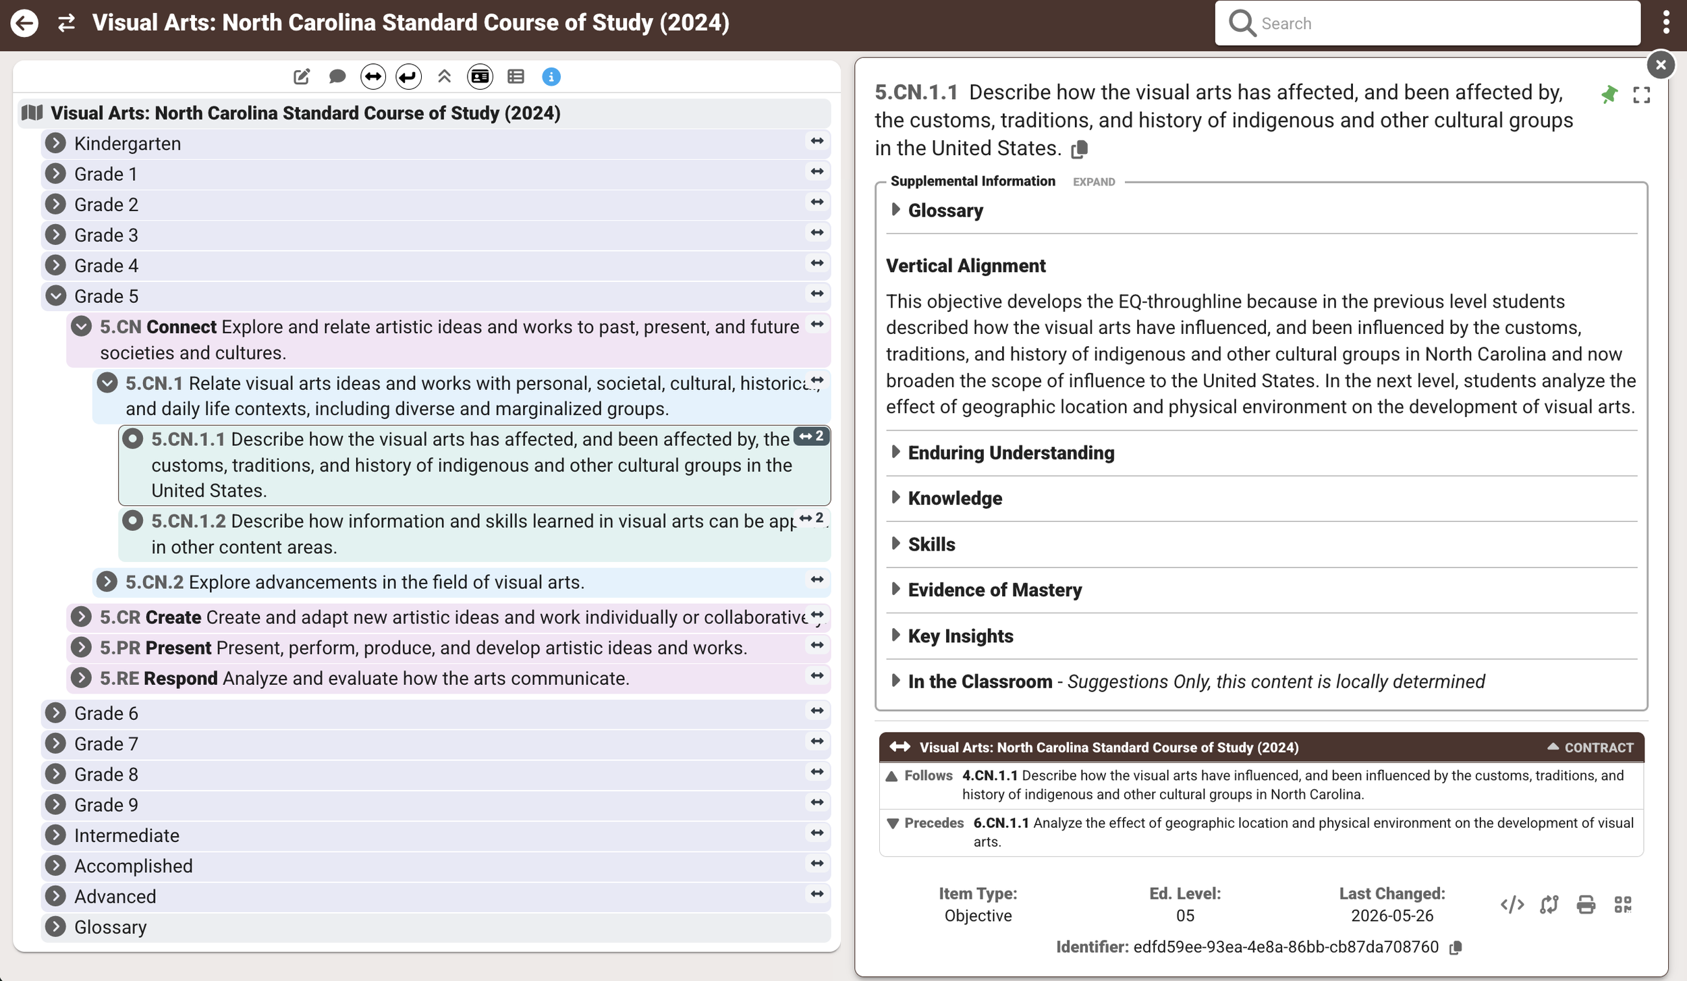
Task: Click the book icon beside framework title
Action: [x=32, y=113]
